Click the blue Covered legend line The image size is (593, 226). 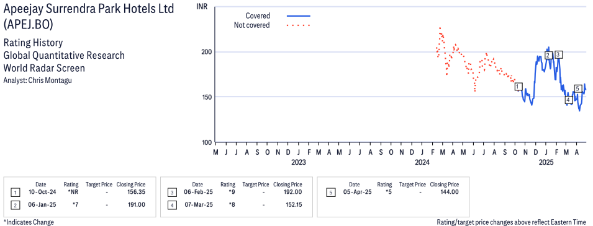(x=299, y=16)
